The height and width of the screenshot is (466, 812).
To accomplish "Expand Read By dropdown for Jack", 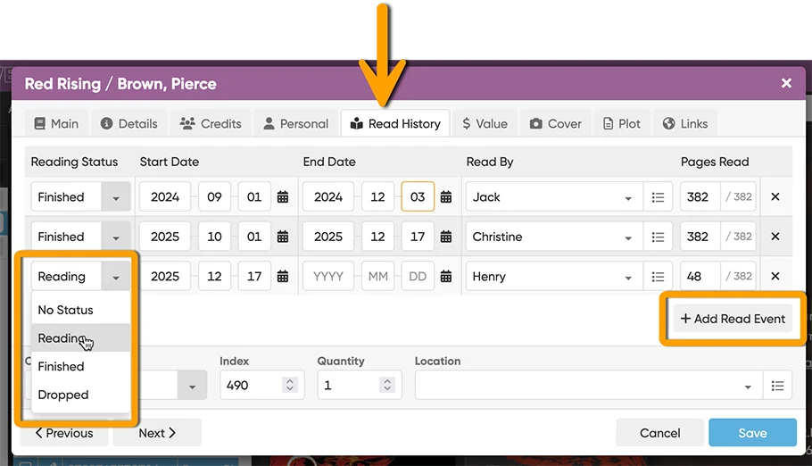I will point(628,198).
